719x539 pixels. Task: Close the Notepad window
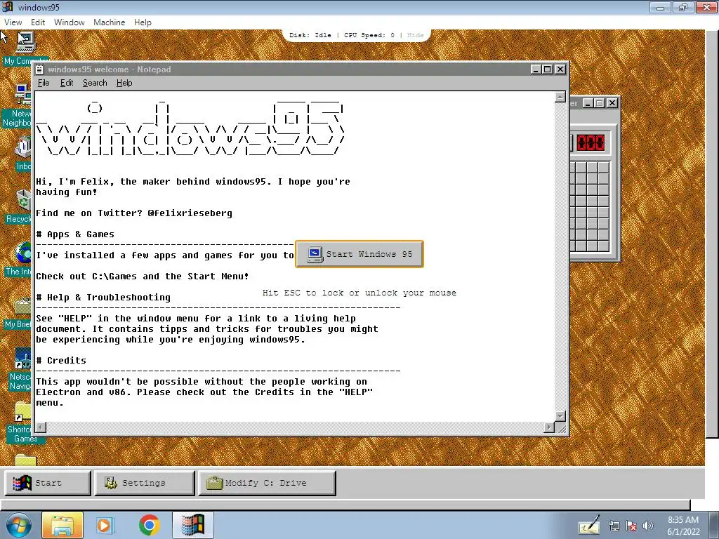[x=560, y=69]
